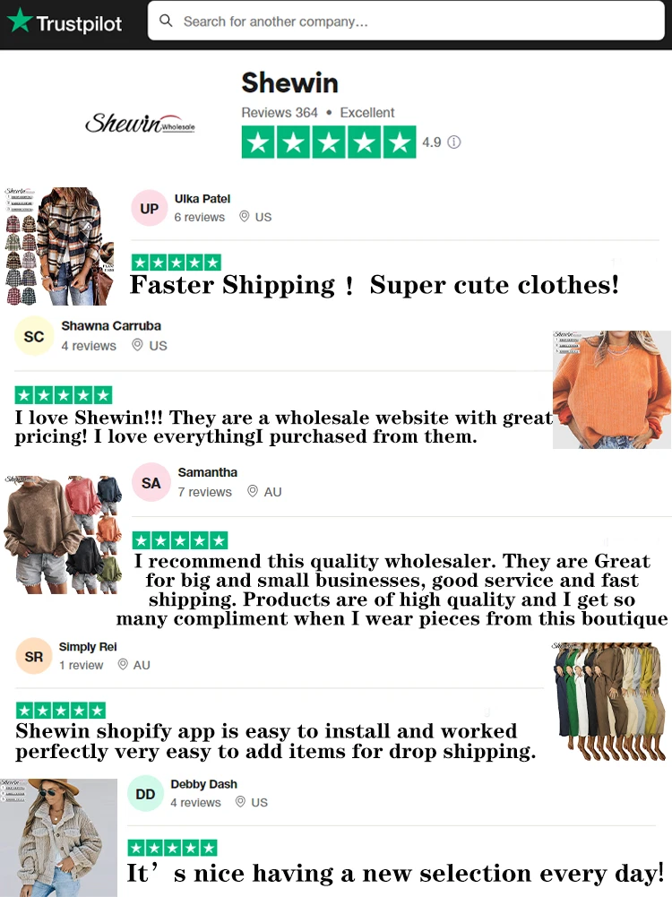Open Debby Dash's 4 reviews link
Image resolution: width=672 pixels, height=897 pixels.
click(x=195, y=802)
